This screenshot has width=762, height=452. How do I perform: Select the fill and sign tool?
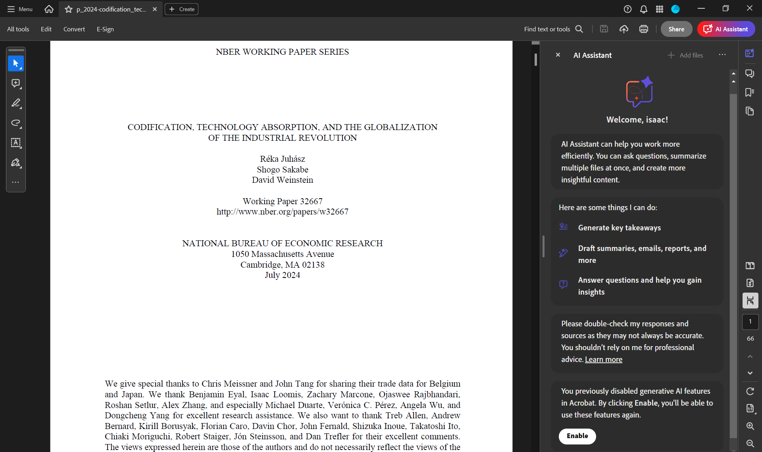(15, 163)
